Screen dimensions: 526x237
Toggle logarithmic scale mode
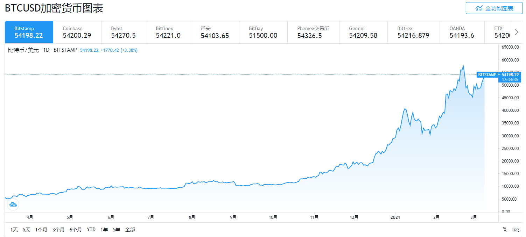(516, 230)
